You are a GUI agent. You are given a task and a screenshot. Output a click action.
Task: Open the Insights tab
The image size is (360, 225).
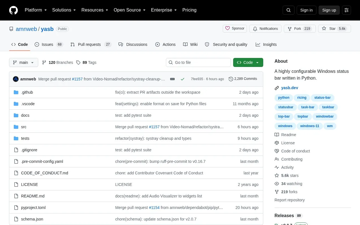click(266, 44)
